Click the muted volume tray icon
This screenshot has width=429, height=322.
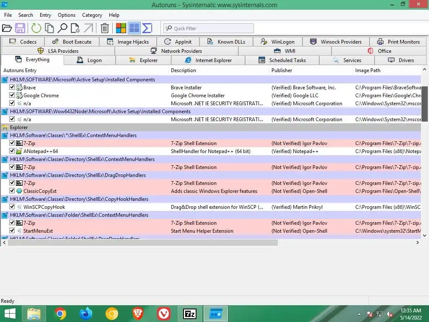pos(390,314)
